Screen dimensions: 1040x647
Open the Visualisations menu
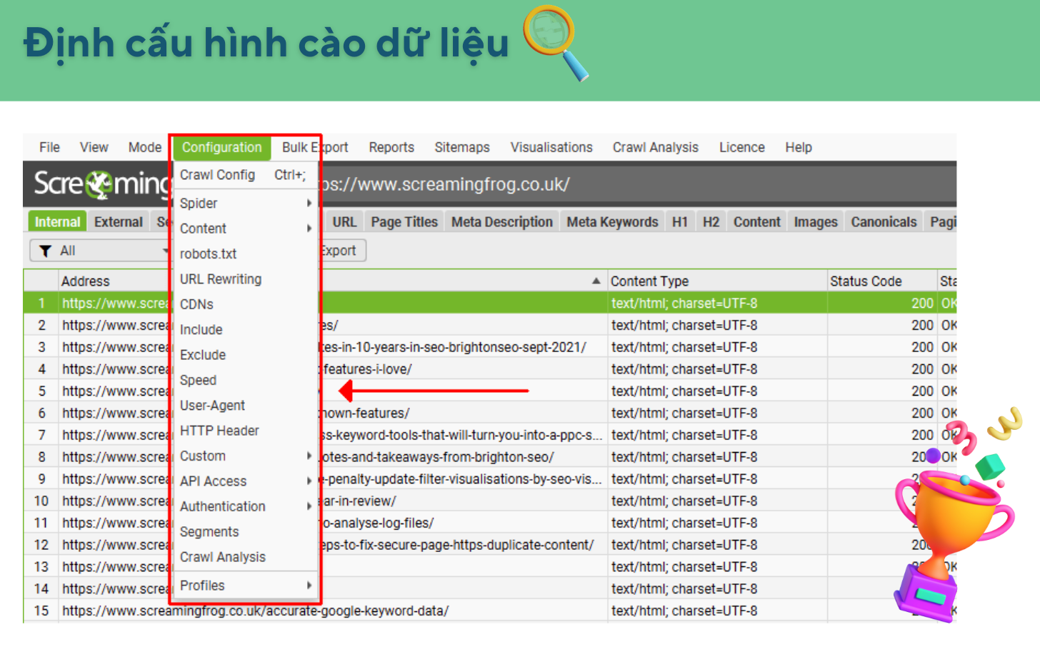pyautogui.click(x=551, y=147)
